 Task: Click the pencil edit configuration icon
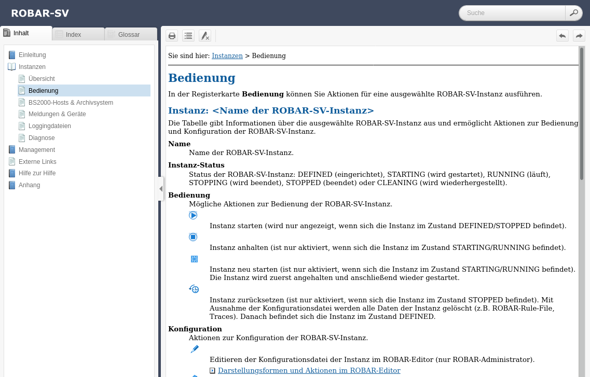195,349
